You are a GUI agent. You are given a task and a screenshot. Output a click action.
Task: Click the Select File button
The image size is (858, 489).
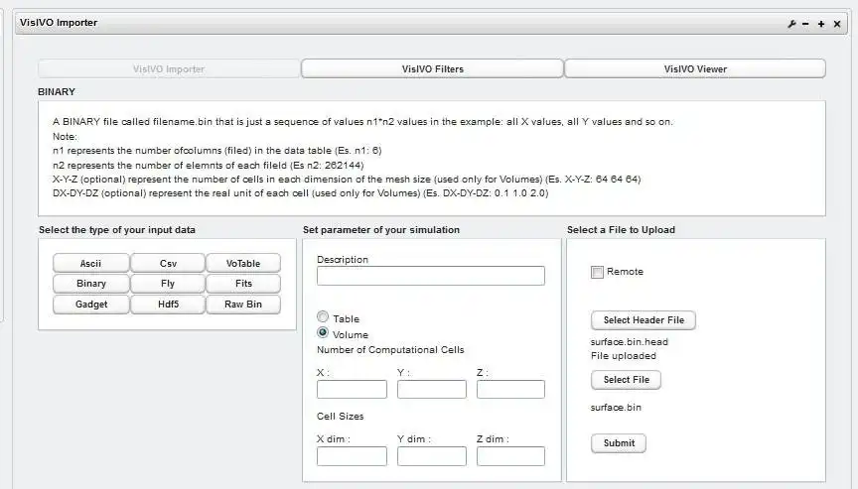click(x=626, y=380)
